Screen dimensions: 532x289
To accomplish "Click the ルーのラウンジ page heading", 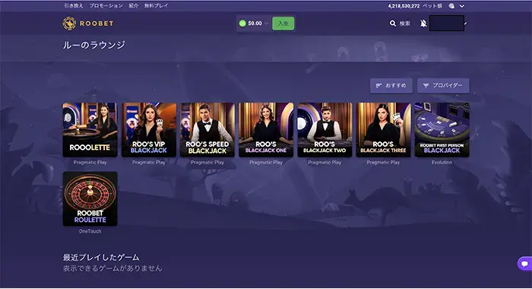I will [x=94, y=45].
